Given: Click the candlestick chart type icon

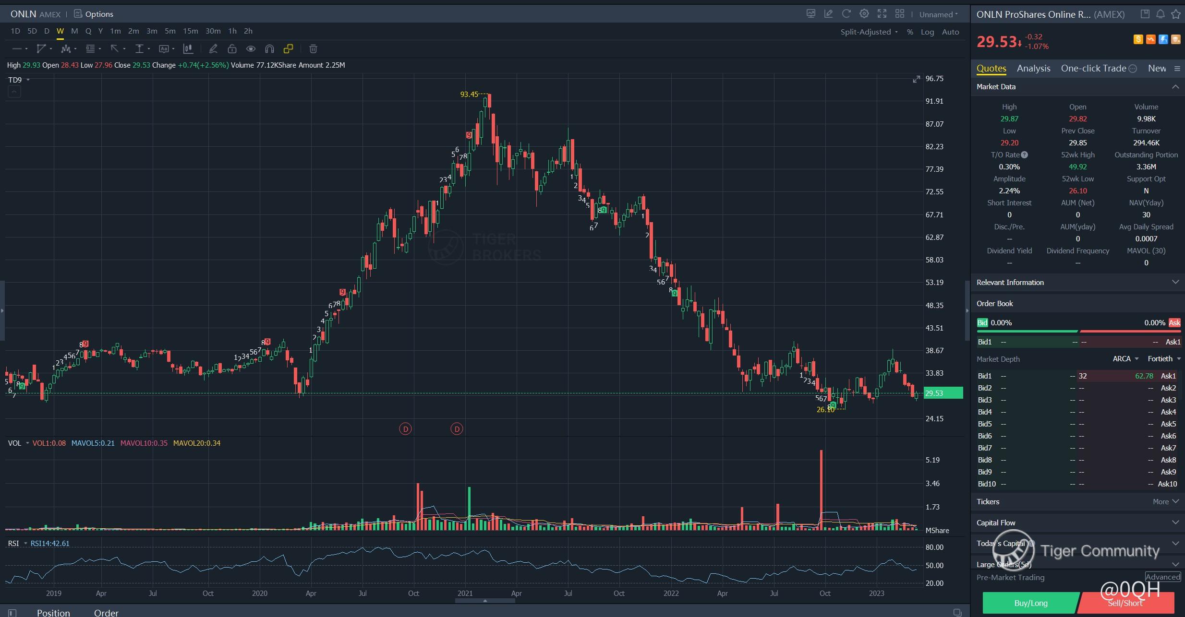Looking at the screenshot, I should click(x=188, y=48).
